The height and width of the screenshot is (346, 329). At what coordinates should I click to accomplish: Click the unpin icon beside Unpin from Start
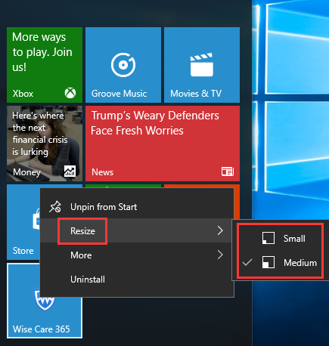55,207
